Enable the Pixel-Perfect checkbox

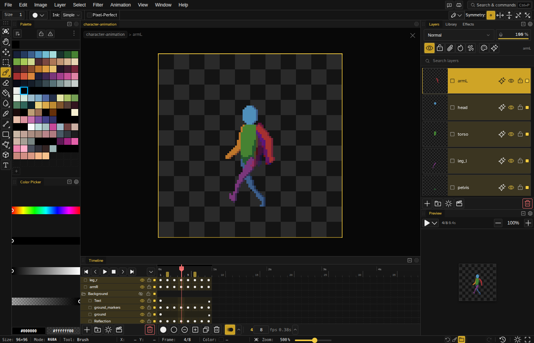coord(89,15)
